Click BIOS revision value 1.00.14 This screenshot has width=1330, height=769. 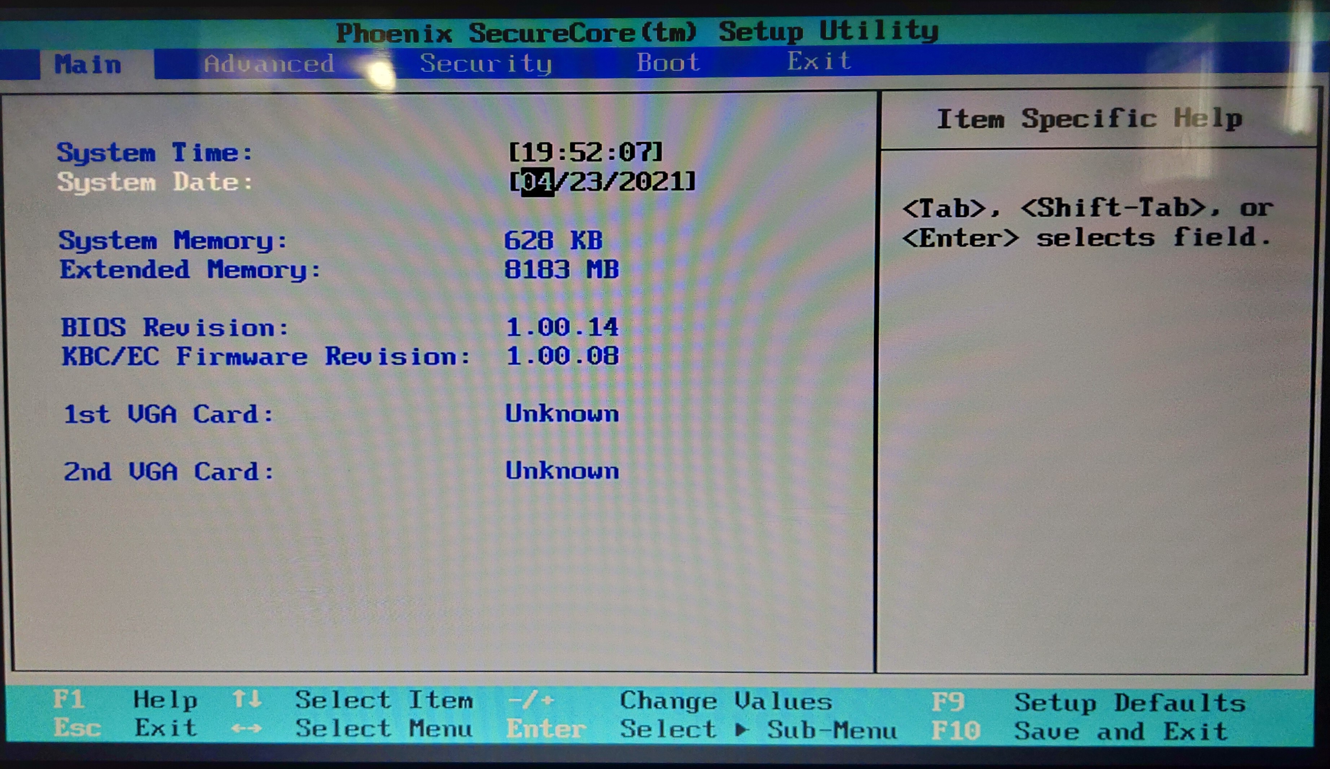pos(562,327)
